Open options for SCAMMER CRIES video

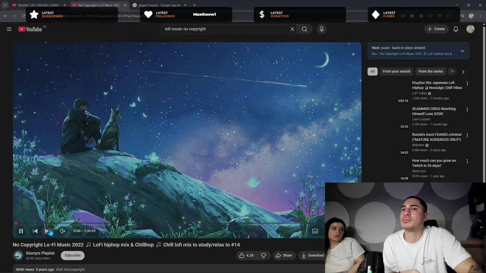467,110
